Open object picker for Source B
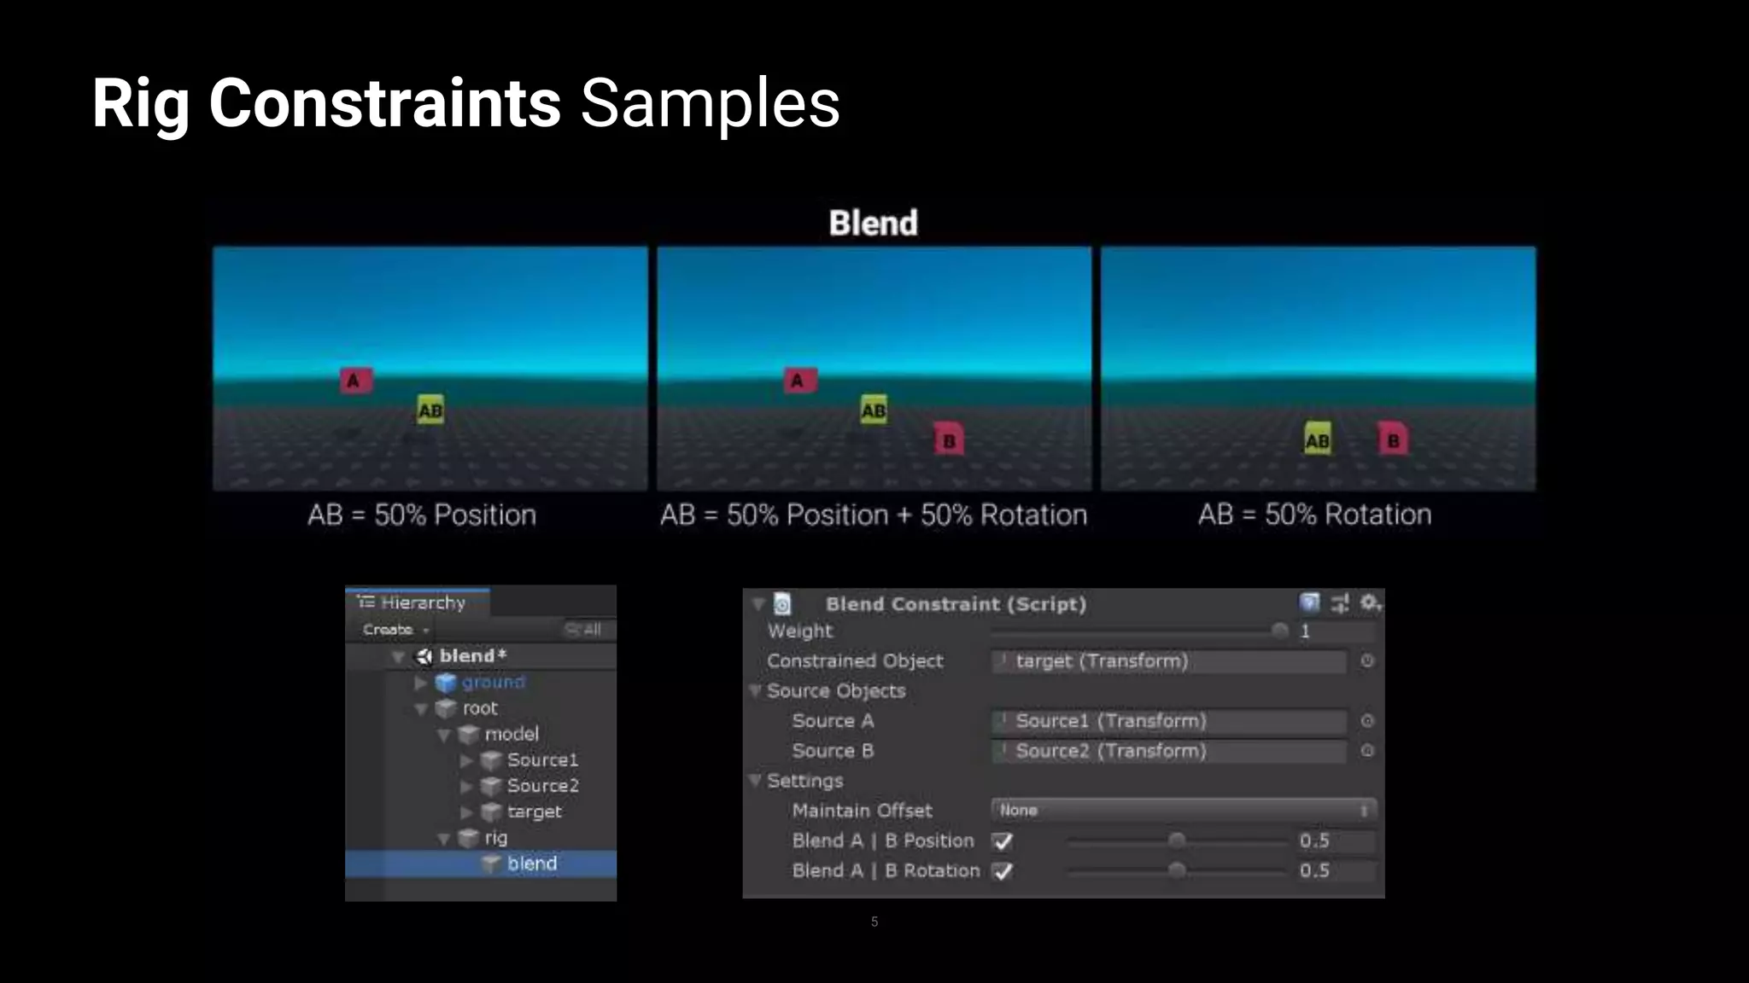1749x983 pixels. [x=1367, y=751]
